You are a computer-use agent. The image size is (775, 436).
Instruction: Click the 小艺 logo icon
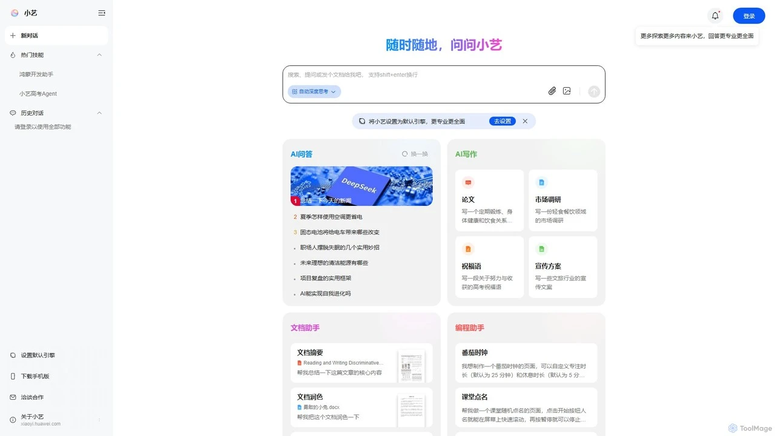pos(15,13)
